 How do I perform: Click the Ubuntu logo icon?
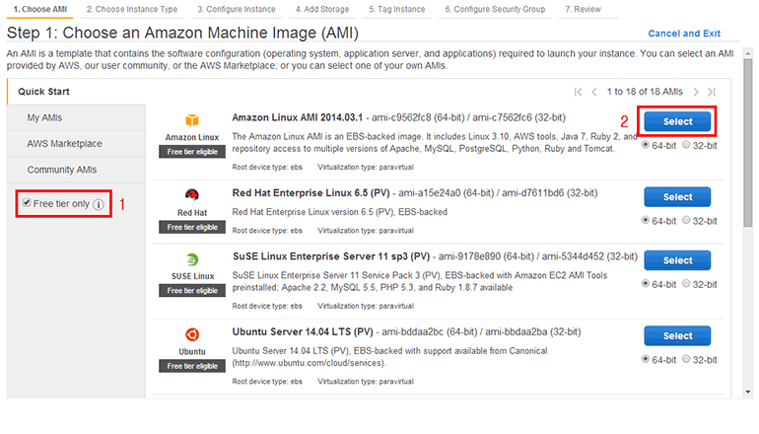click(192, 332)
